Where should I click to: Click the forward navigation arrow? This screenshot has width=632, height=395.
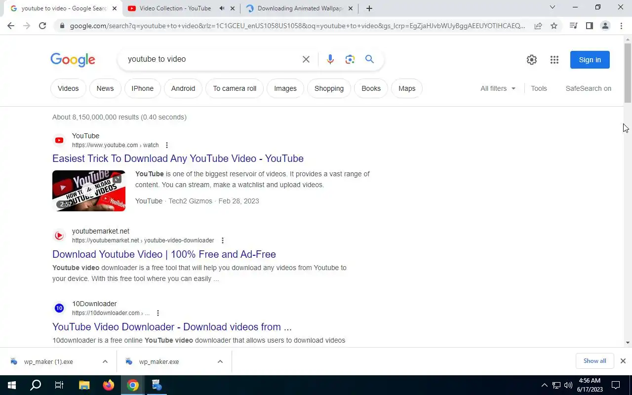[x=27, y=26]
